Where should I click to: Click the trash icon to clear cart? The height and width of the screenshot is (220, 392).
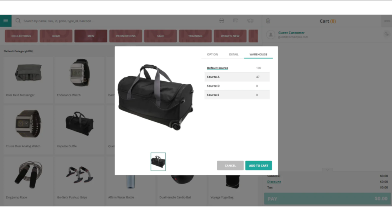click(x=268, y=21)
